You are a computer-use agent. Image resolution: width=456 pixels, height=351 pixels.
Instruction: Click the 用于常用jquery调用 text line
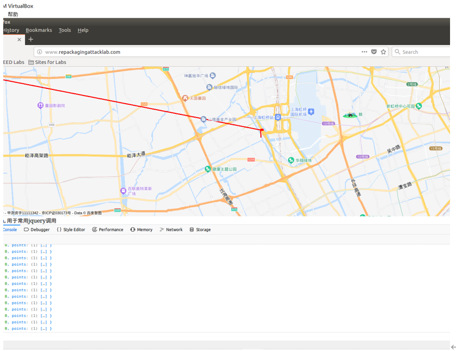pyautogui.click(x=31, y=221)
